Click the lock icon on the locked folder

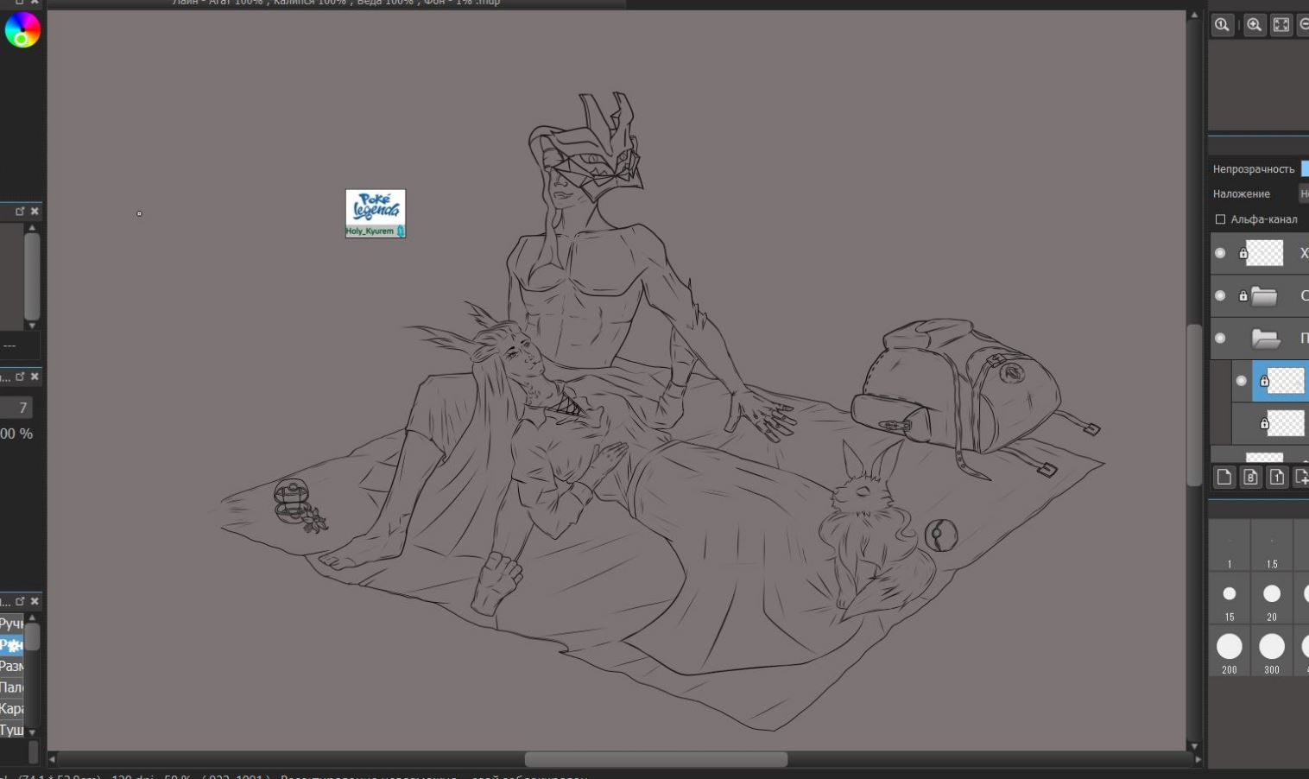coord(1243,295)
